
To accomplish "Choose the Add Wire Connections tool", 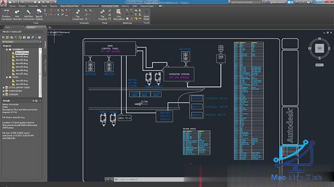I will tap(29, 15).
